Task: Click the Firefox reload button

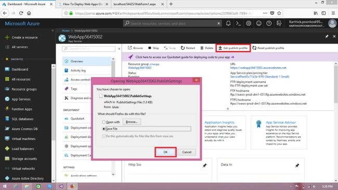Action: click(x=21, y=13)
